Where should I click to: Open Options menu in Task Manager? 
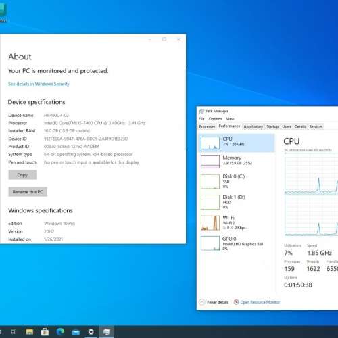pyautogui.click(x=215, y=119)
